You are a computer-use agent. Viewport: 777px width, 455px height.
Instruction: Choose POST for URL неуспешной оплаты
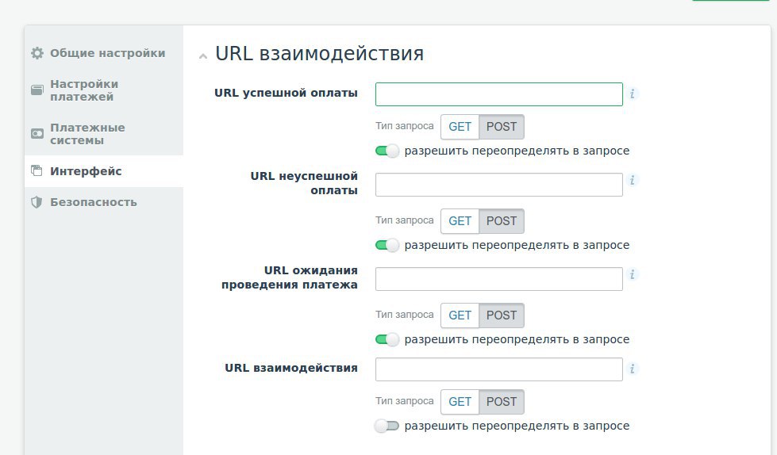[502, 221]
